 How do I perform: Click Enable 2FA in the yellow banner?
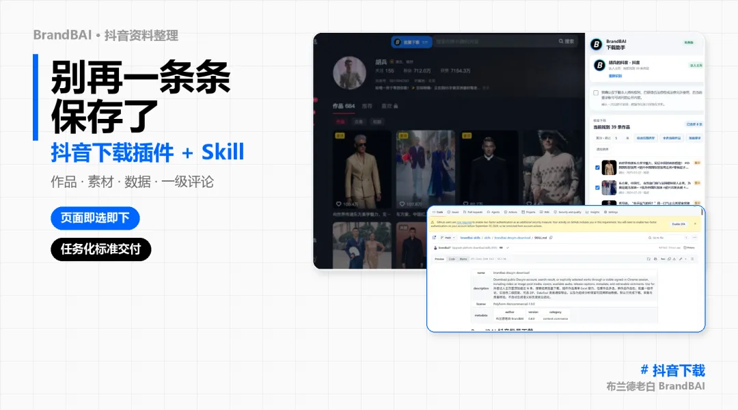point(679,224)
